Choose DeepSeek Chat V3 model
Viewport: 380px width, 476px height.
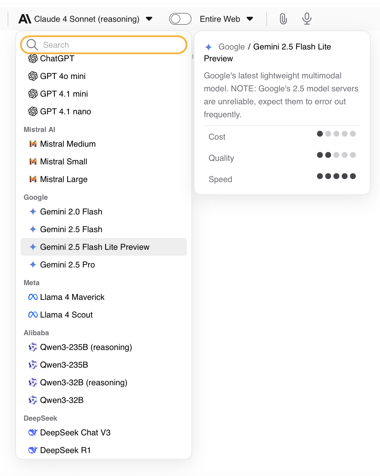[x=75, y=432]
